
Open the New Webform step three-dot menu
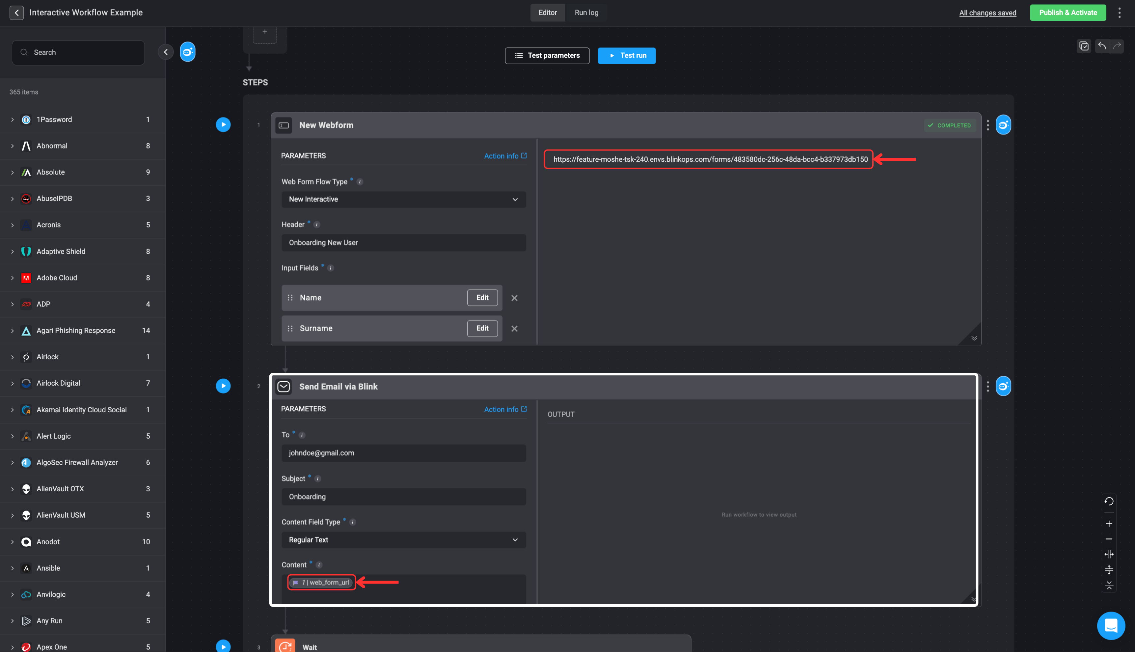988,125
